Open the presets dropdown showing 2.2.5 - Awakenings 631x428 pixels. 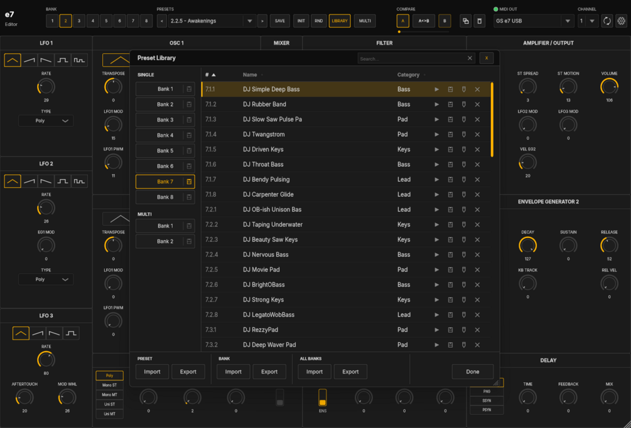click(x=212, y=21)
